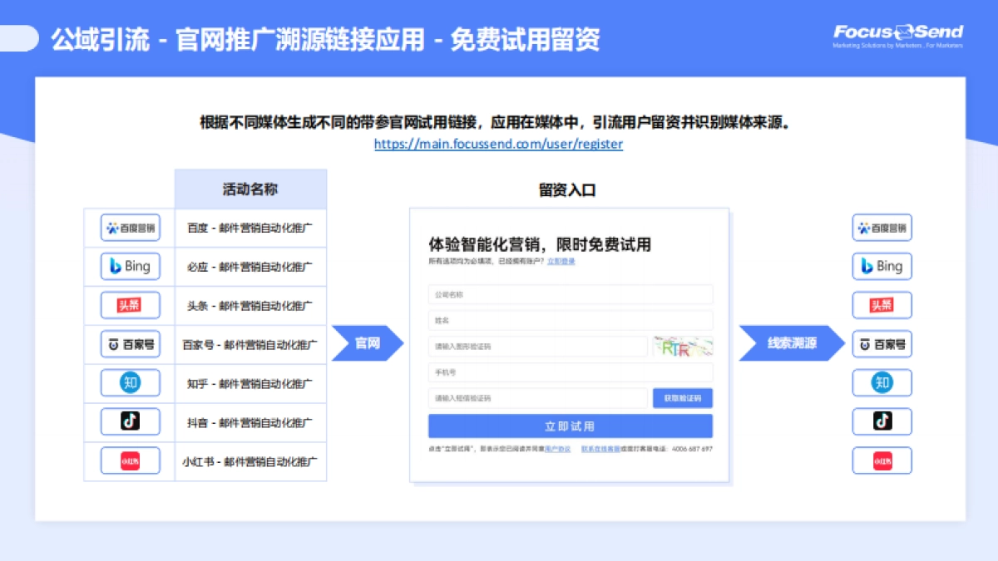Screen dimensions: 998x561
Task: Click the 获取验证码 code button
Action: point(684,398)
